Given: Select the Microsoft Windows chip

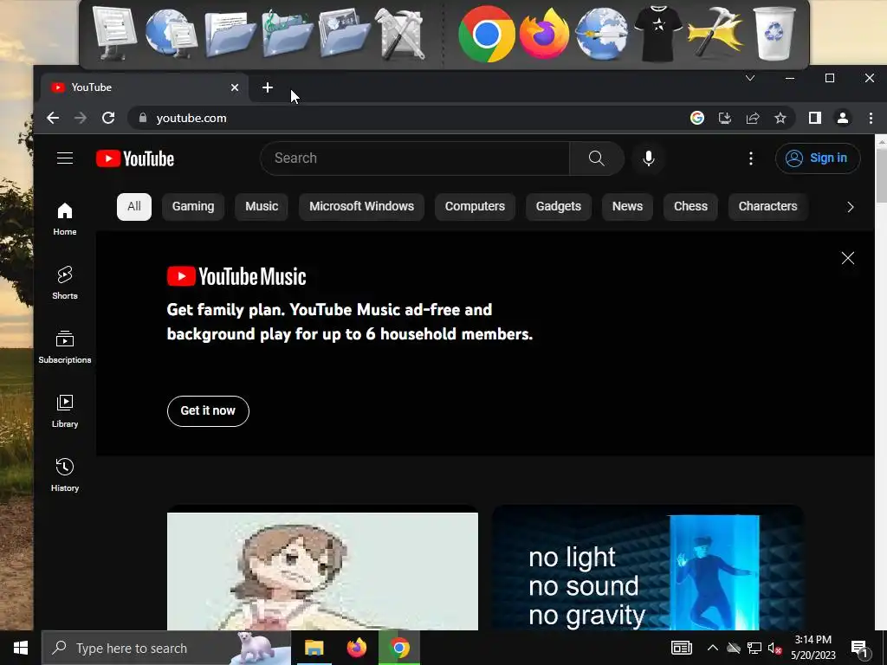Looking at the screenshot, I should 361,206.
